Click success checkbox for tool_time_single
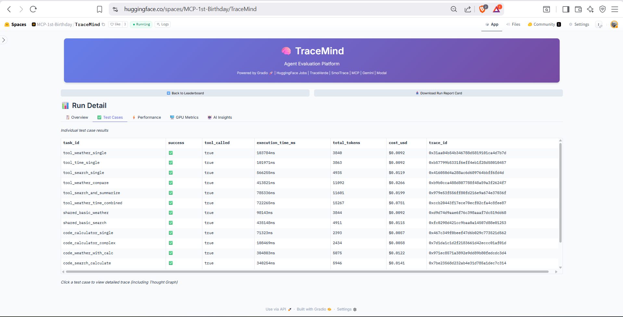 click(171, 163)
